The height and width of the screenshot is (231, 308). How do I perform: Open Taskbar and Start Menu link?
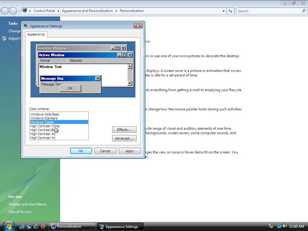coord(27,204)
